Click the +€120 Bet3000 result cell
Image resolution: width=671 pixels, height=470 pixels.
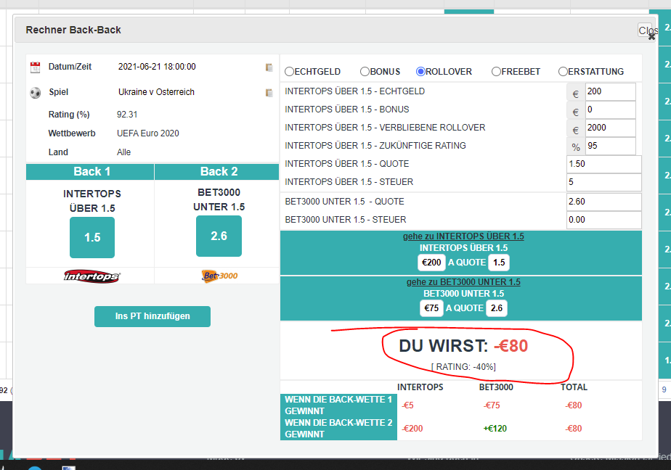[495, 429]
